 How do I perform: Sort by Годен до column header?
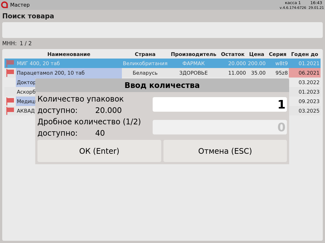coord(304,54)
